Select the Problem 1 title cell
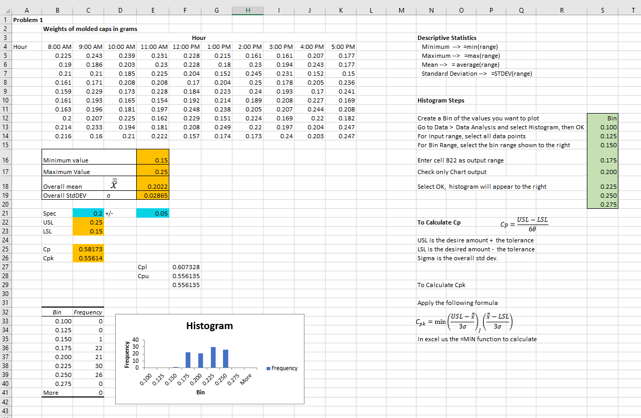This screenshot has height=418, width=641. pyautogui.click(x=26, y=19)
